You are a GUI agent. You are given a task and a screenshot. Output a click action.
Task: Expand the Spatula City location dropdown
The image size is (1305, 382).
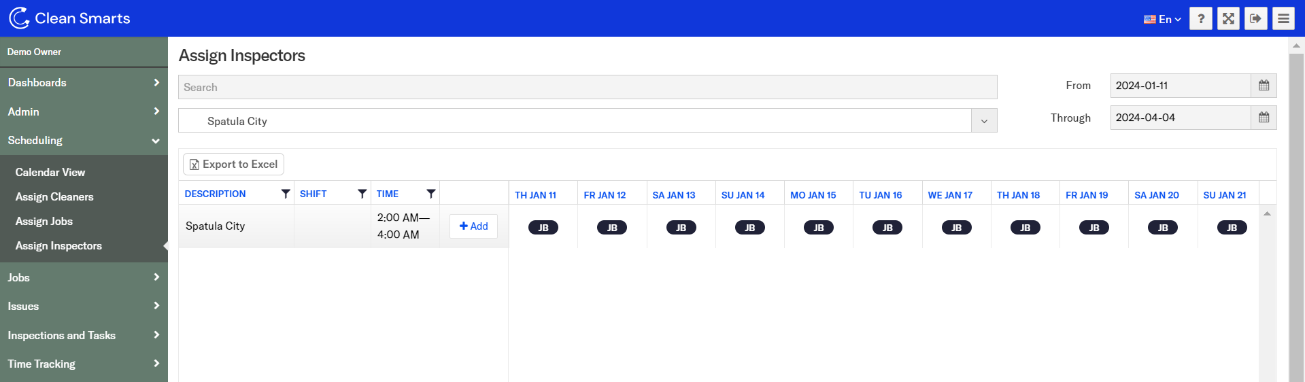(984, 121)
